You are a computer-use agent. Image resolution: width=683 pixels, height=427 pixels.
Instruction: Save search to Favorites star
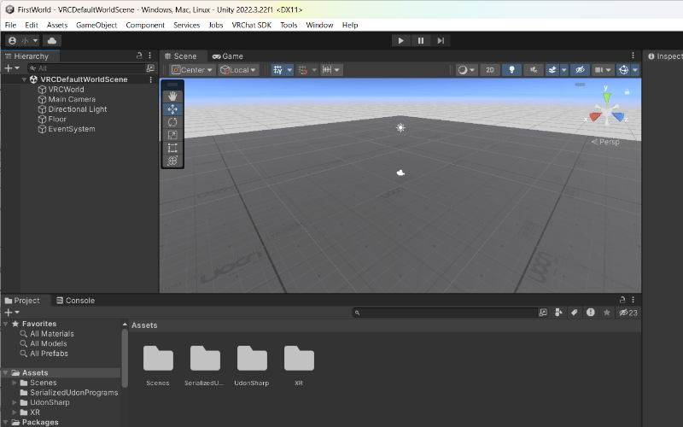606,313
